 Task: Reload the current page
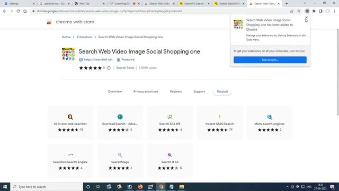pyautogui.click(x=18, y=11)
